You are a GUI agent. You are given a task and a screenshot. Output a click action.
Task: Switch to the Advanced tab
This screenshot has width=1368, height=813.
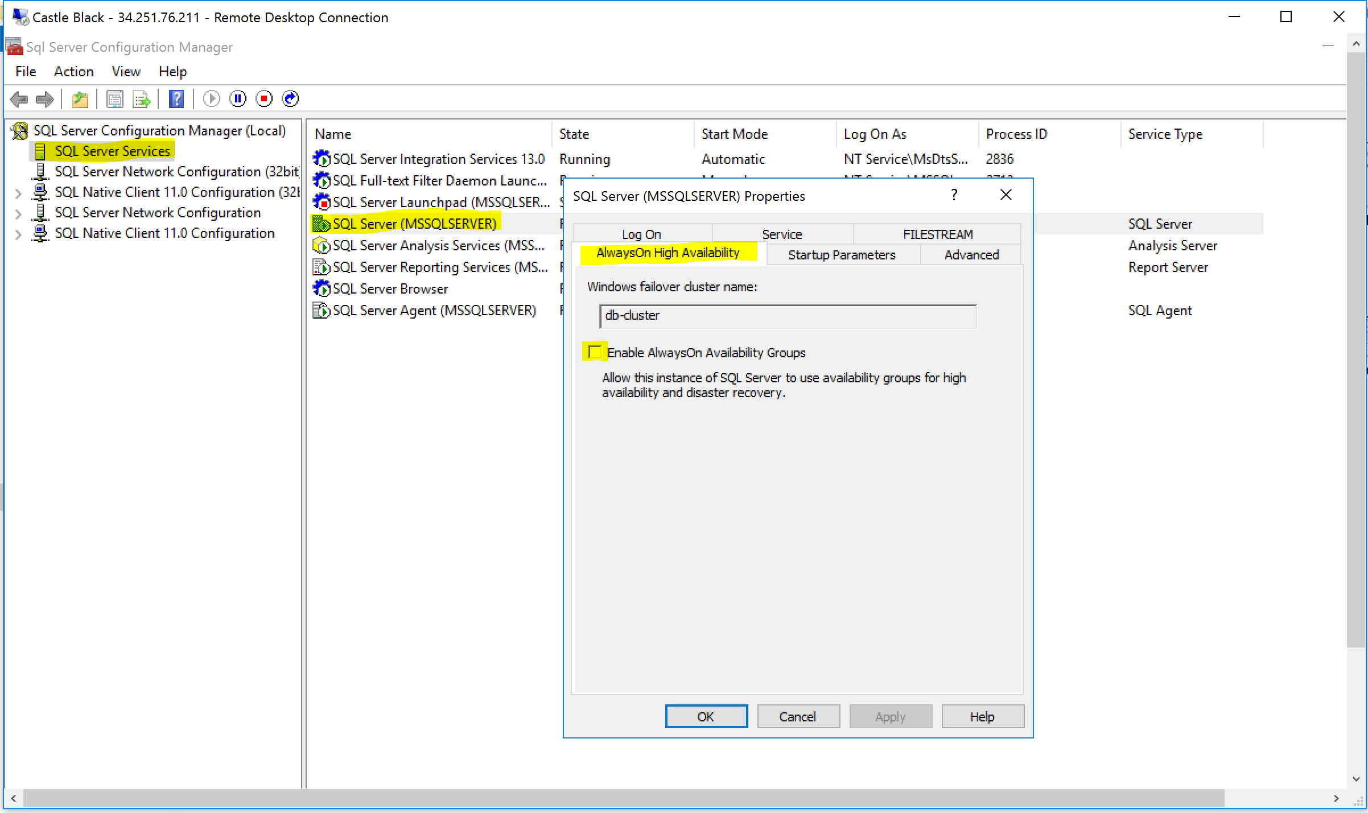pos(971,255)
